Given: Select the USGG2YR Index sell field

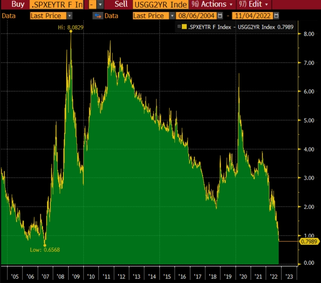Looking at the screenshot, I should 161,5.
